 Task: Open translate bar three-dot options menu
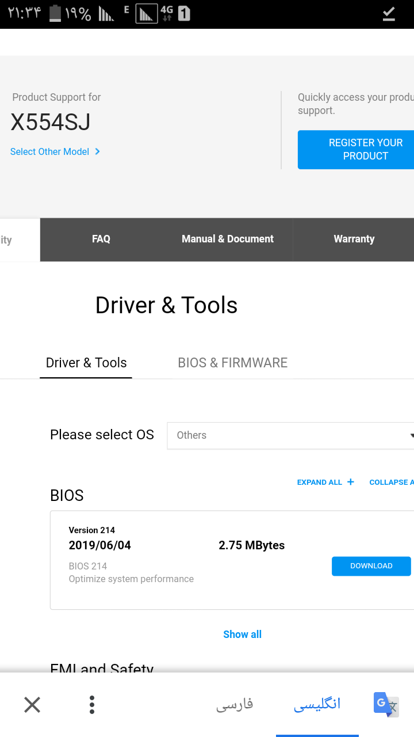[92, 705]
